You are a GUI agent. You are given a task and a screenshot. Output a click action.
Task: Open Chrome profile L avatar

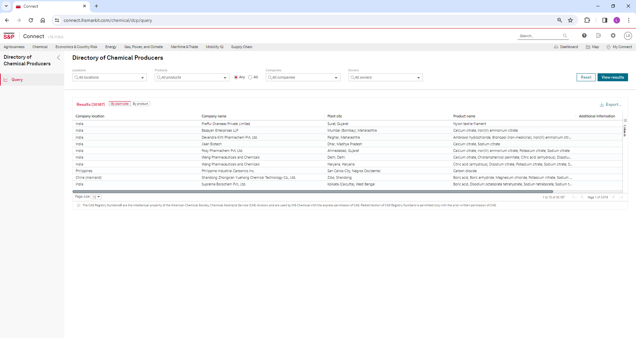617,20
